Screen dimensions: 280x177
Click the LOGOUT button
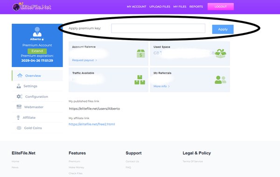(x=221, y=7)
